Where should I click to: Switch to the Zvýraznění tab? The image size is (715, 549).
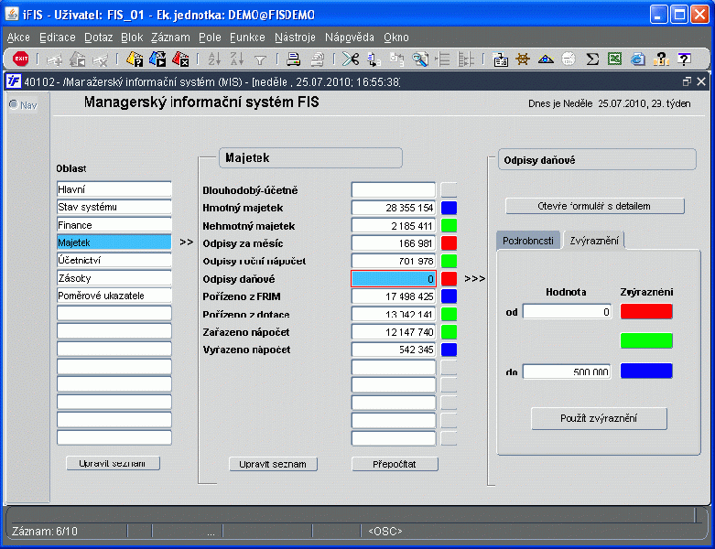pyautogui.click(x=594, y=241)
